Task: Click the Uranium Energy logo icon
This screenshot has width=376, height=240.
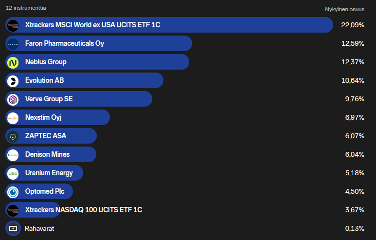Action: tap(13, 173)
